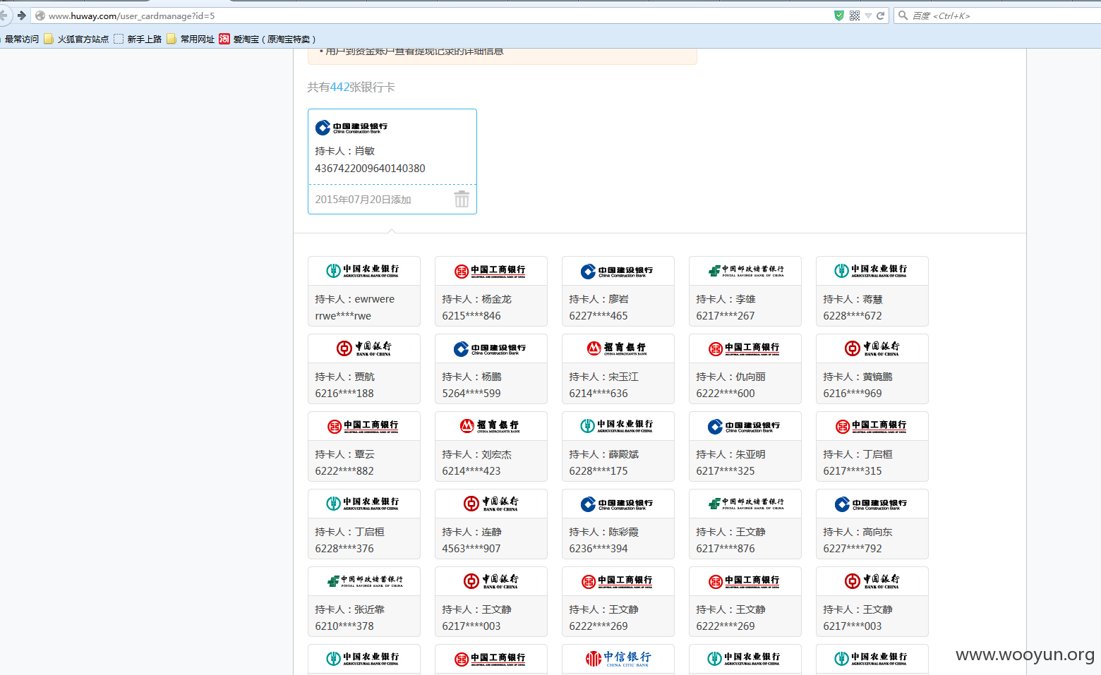The height and width of the screenshot is (675, 1101).
Task: Click the 中国邮政储蓄银行 logo on 李雄 card
Action: pyautogui.click(x=746, y=270)
